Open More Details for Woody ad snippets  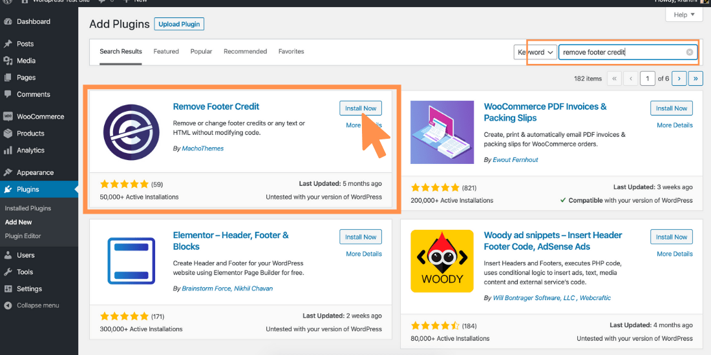pos(675,254)
